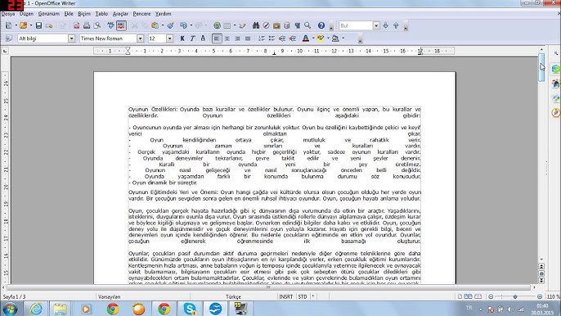
Task: Open the Araçlar menu
Action: 120,14
